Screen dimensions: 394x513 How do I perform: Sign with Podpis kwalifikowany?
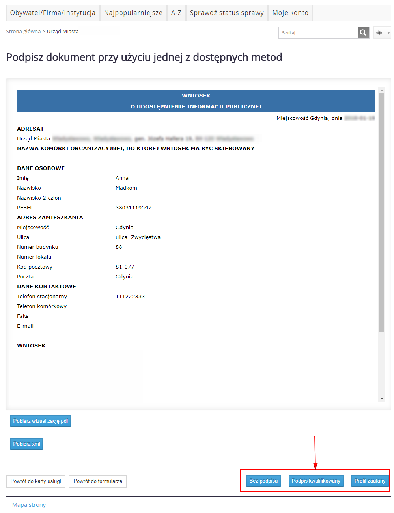click(x=316, y=481)
